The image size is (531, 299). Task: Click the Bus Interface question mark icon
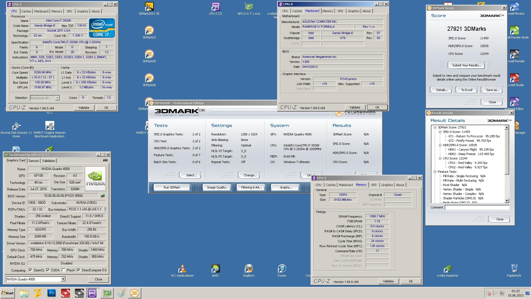click(x=105, y=209)
